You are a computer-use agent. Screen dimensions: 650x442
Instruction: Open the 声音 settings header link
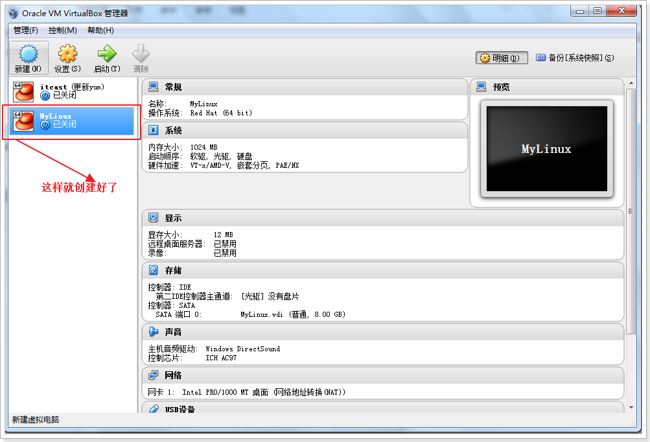[173, 332]
